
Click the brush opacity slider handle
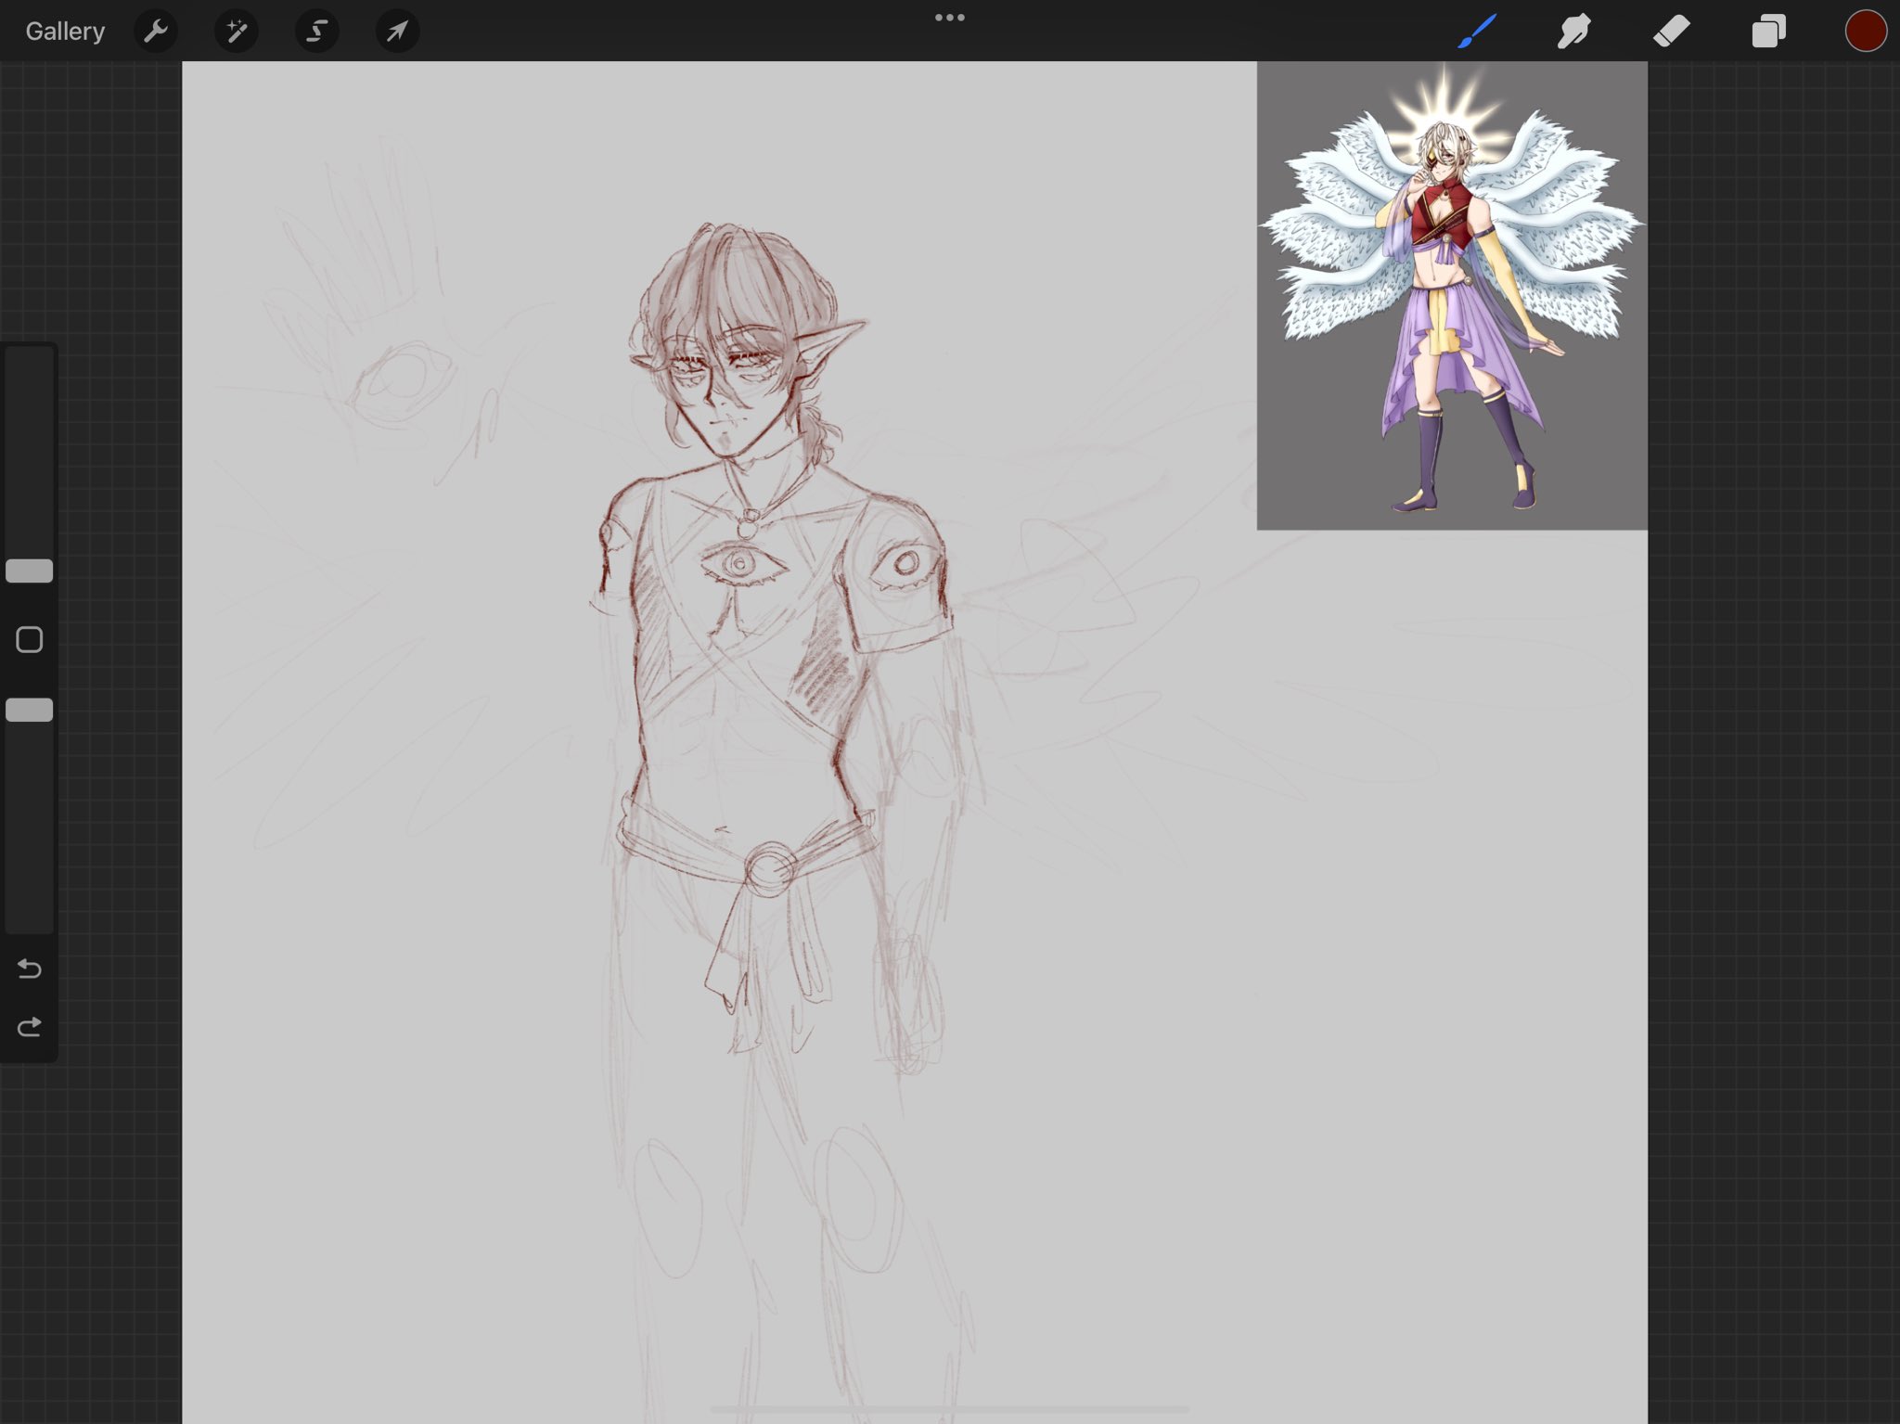pos(30,711)
